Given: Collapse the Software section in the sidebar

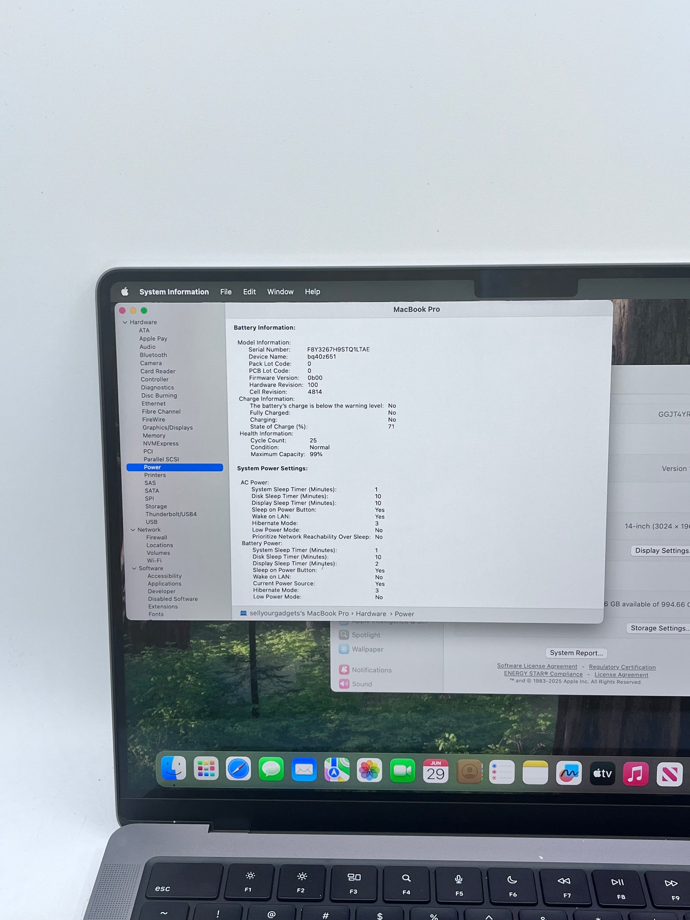Looking at the screenshot, I should 134,569.
